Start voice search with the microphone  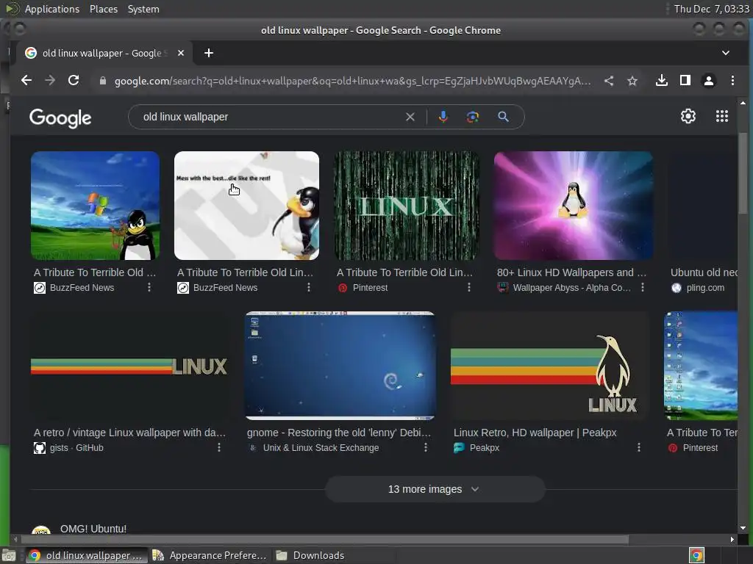point(443,117)
